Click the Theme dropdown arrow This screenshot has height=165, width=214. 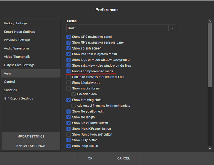point(172,28)
